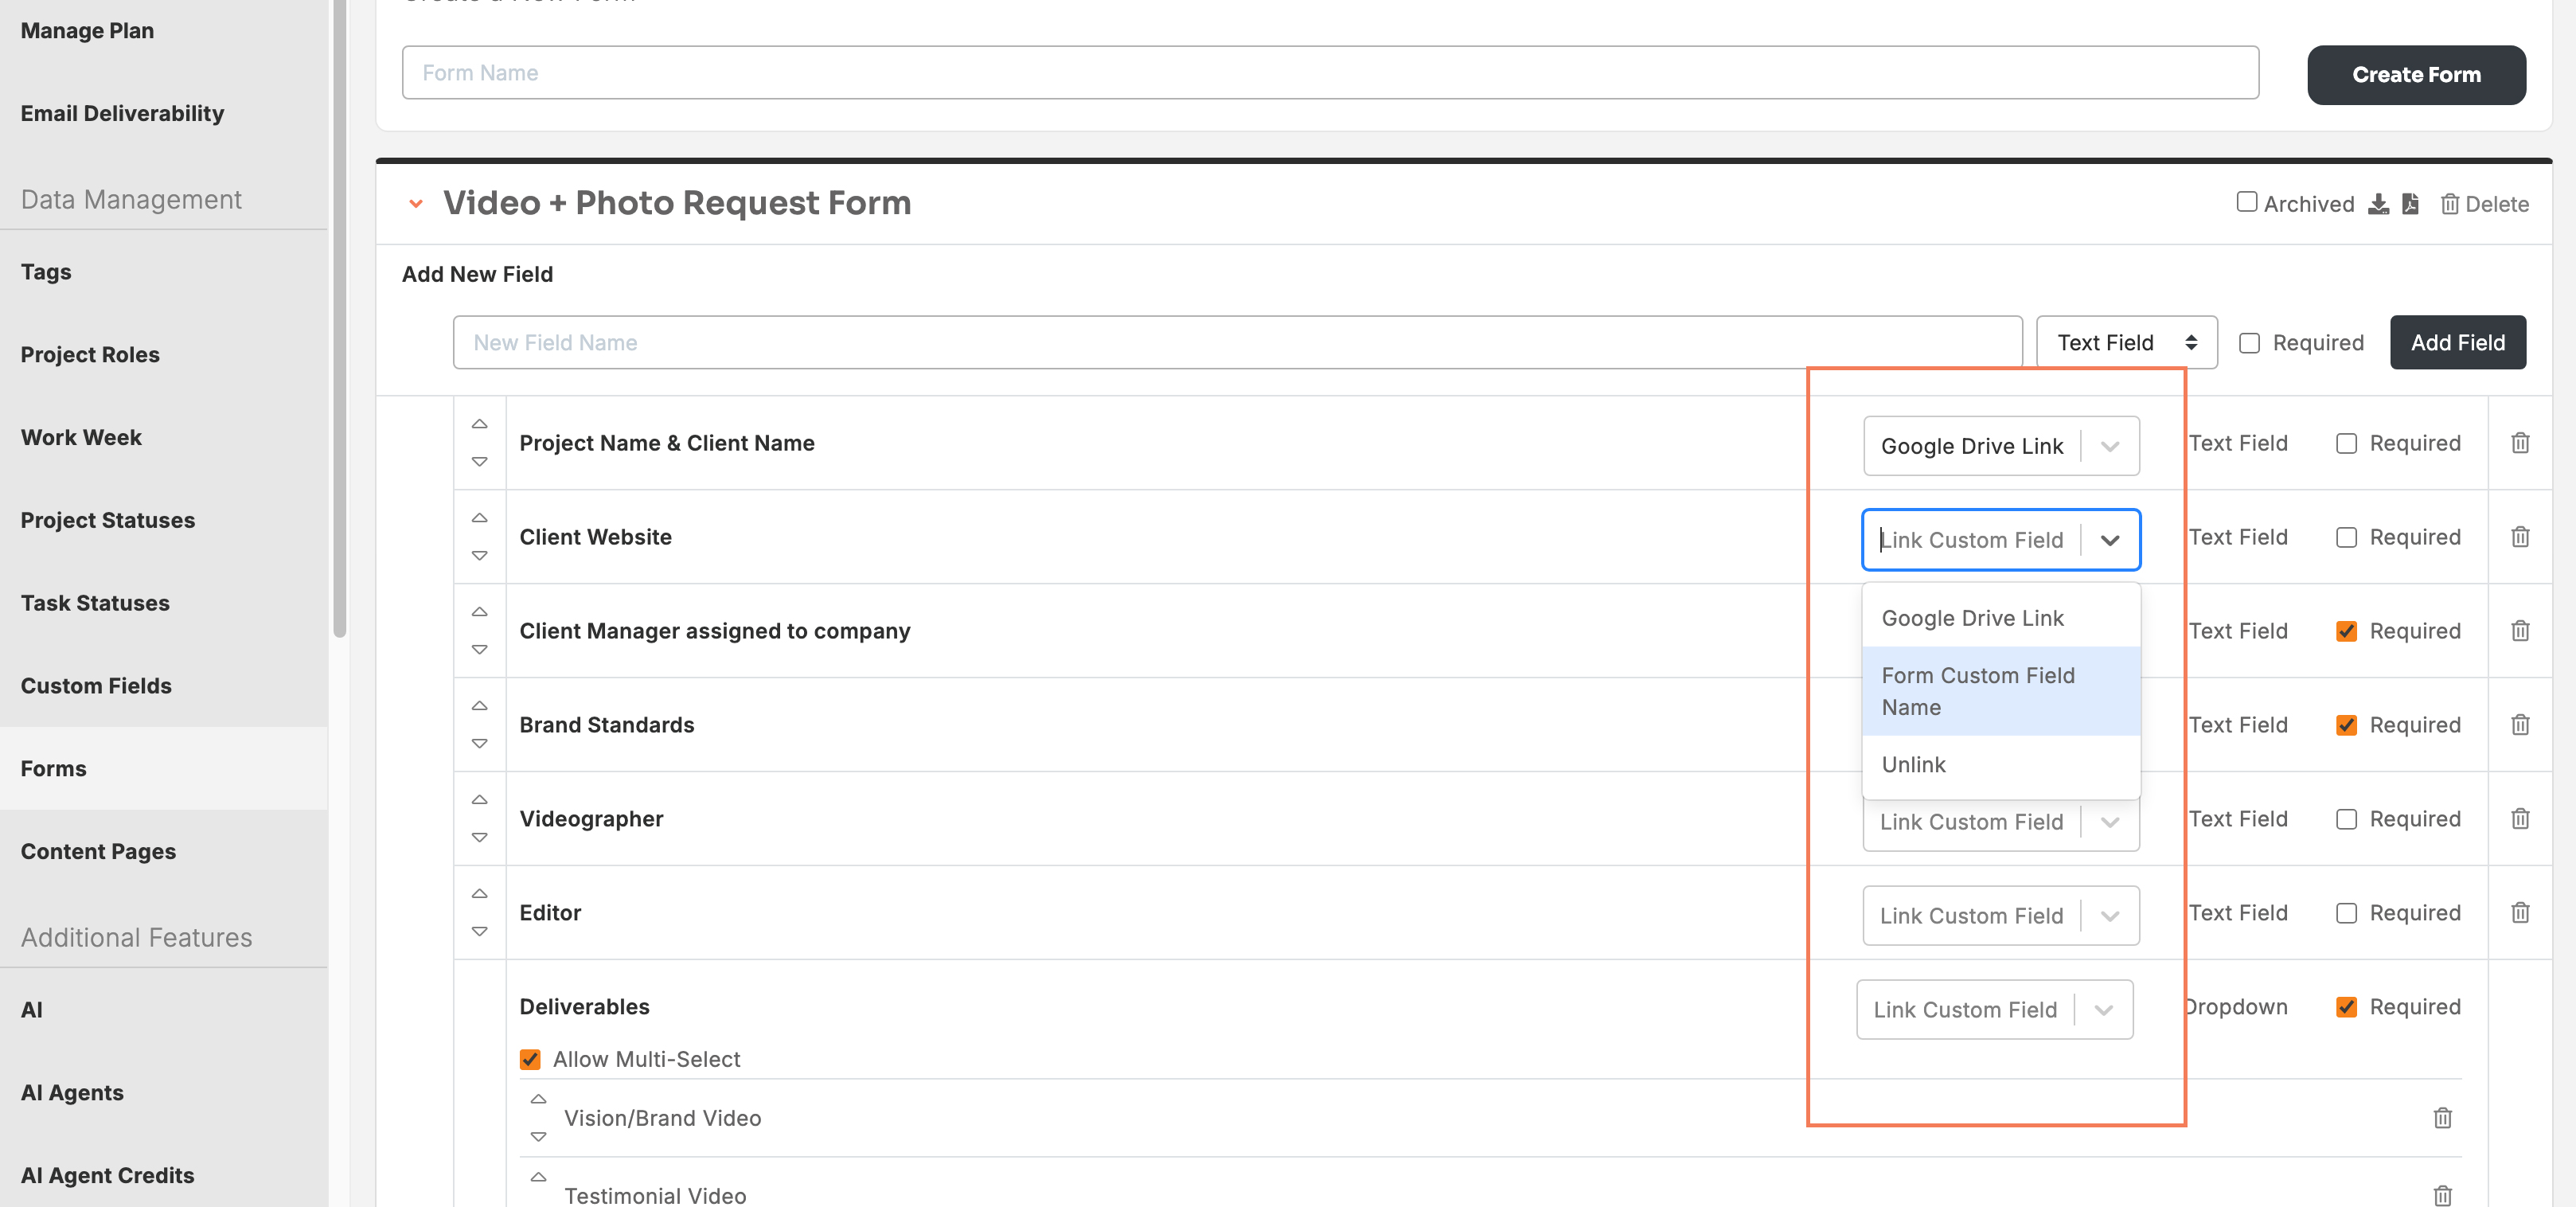Image resolution: width=2576 pixels, height=1207 pixels.
Task: Collapse the Video + Photo Request Form section
Action: (416, 204)
